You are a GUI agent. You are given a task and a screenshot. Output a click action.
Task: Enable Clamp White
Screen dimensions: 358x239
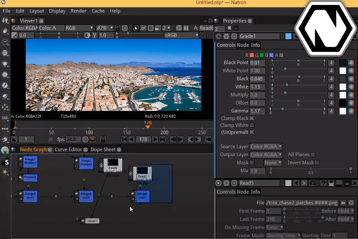coord(252,125)
